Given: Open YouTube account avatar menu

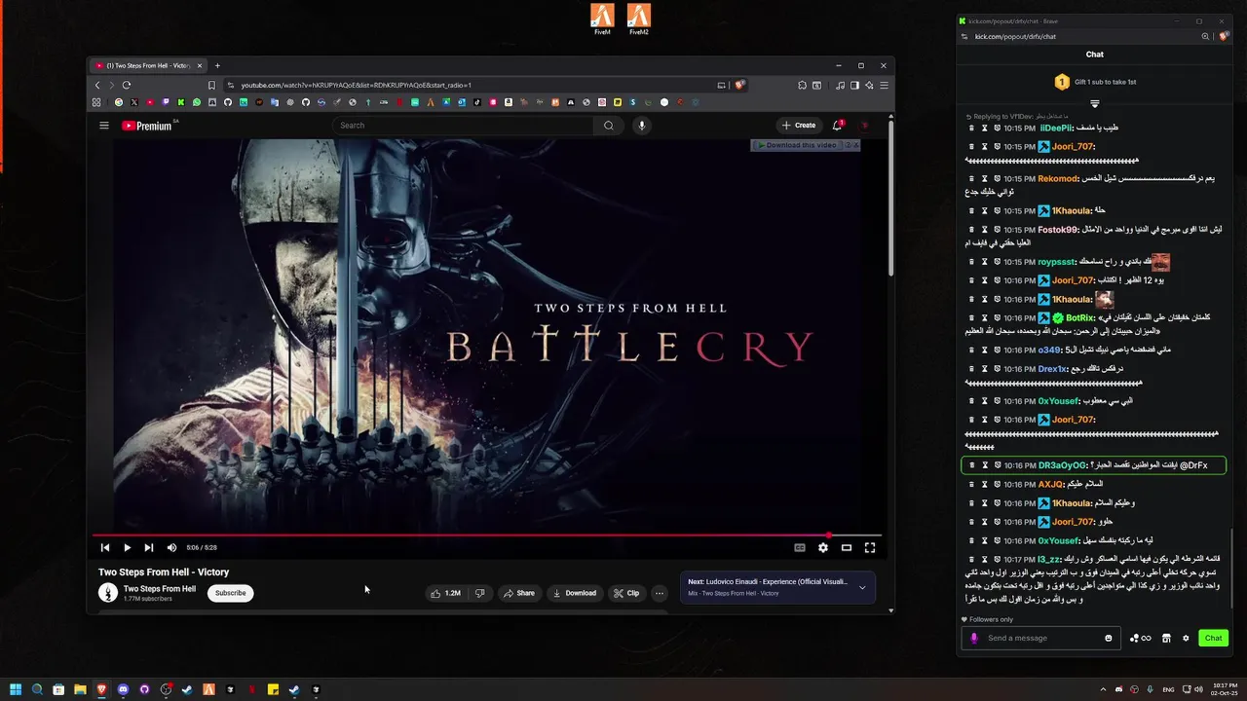Looking at the screenshot, I should coord(865,126).
